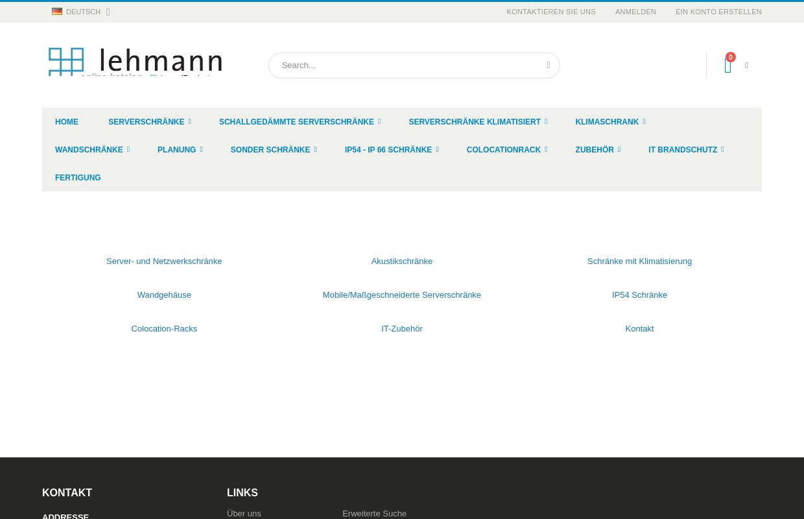Click the cart item count badge

pos(731,57)
